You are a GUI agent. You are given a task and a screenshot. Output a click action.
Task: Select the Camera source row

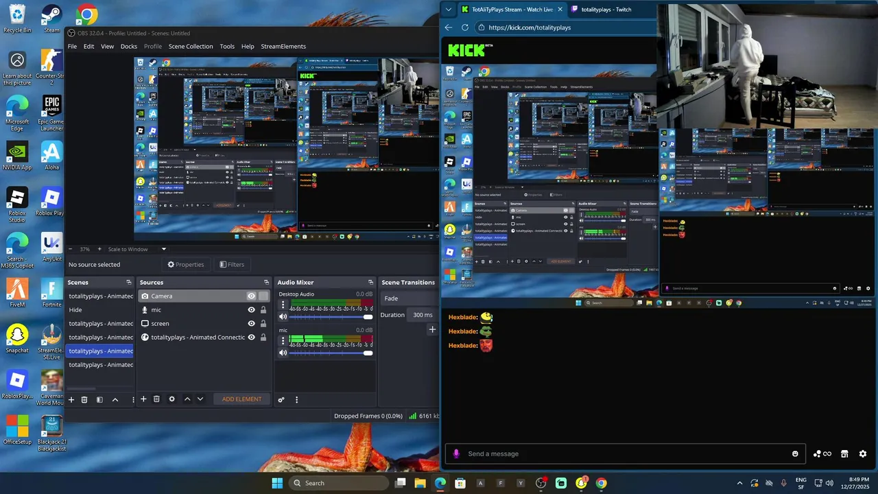(x=204, y=296)
